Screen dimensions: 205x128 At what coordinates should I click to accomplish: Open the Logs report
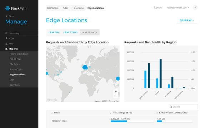(12, 80)
